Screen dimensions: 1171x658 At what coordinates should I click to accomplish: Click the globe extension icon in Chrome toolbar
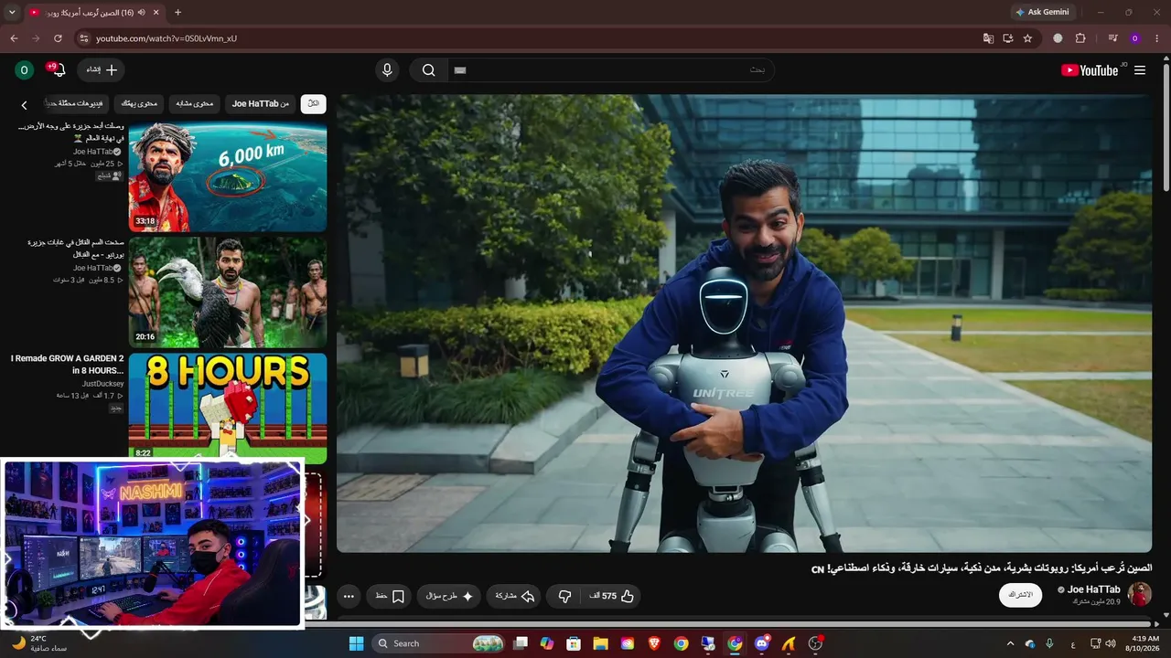tap(1058, 38)
